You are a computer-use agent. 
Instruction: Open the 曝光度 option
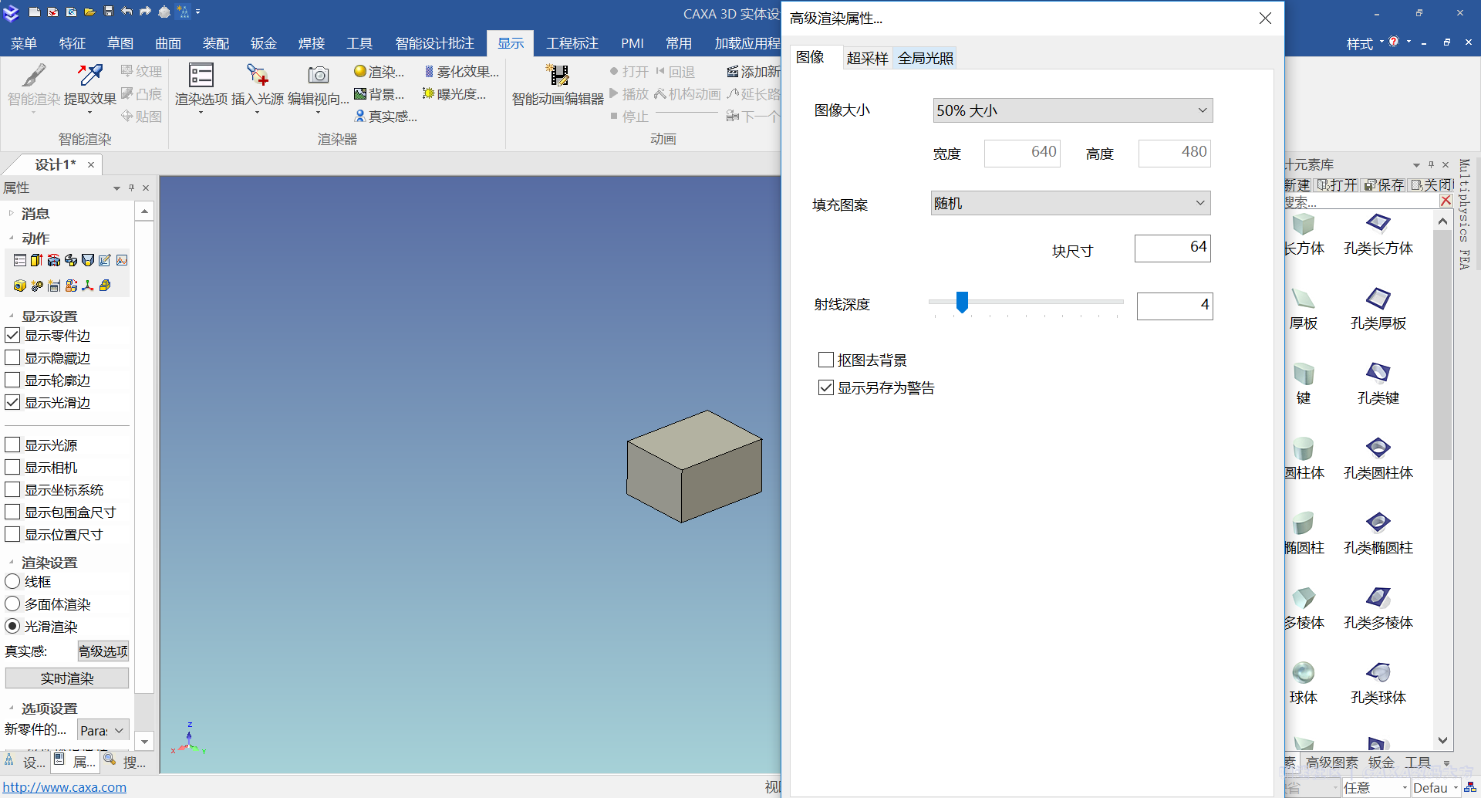454,94
